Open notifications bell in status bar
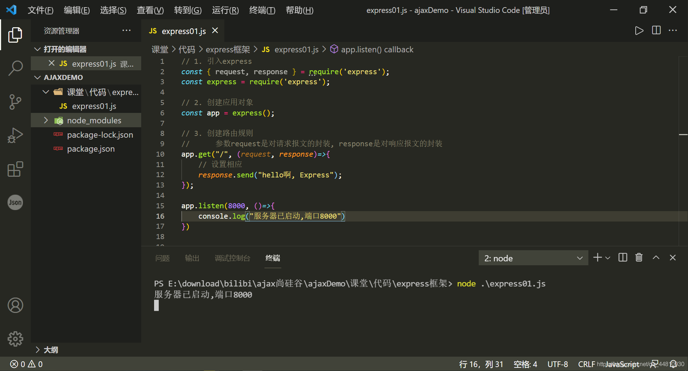The height and width of the screenshot is (371, 688). click(x=673, y=364)
